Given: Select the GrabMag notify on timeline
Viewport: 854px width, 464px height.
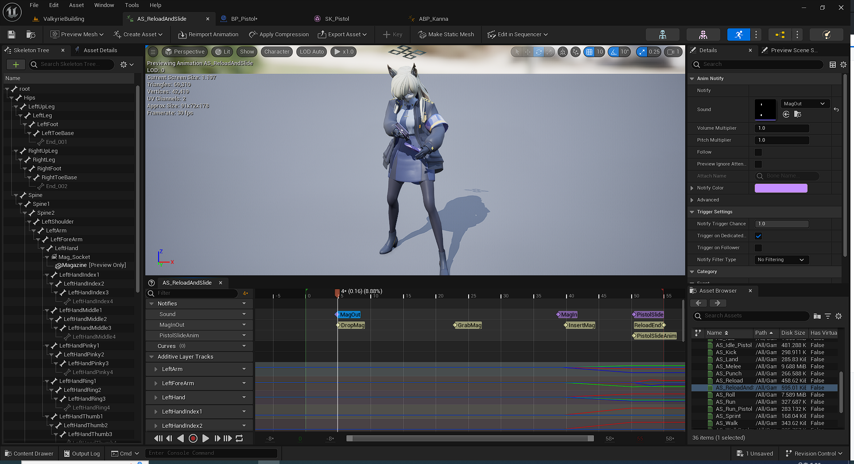Looking at the screenshot, I should (x=468, y=325).
